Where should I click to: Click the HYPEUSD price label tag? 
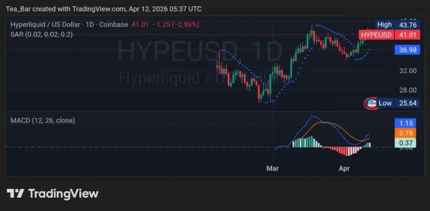(x=376, y=35)
